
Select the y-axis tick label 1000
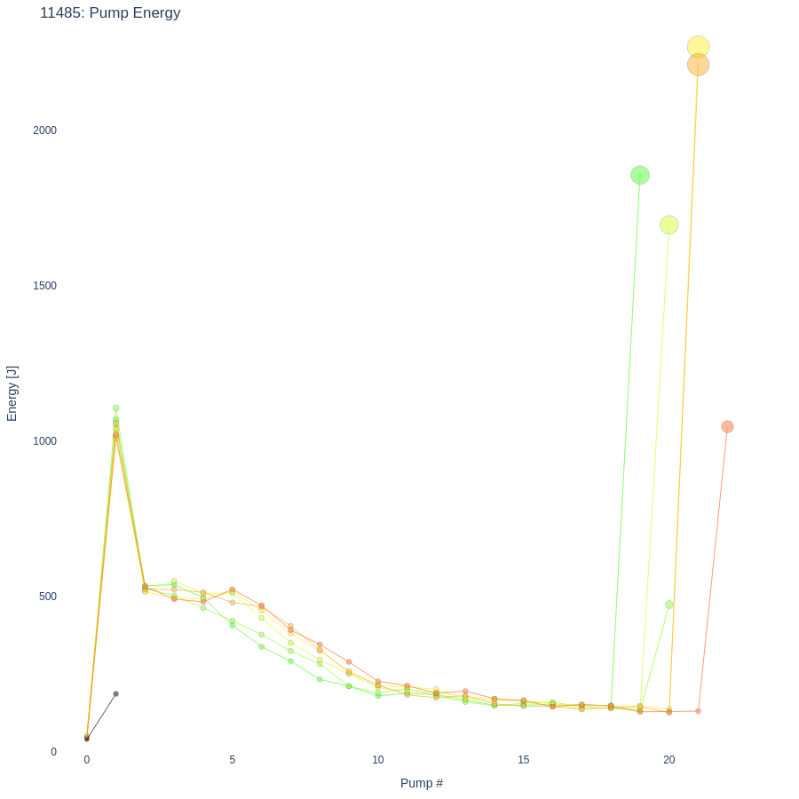pyautogui.click(x=44, y=441)
